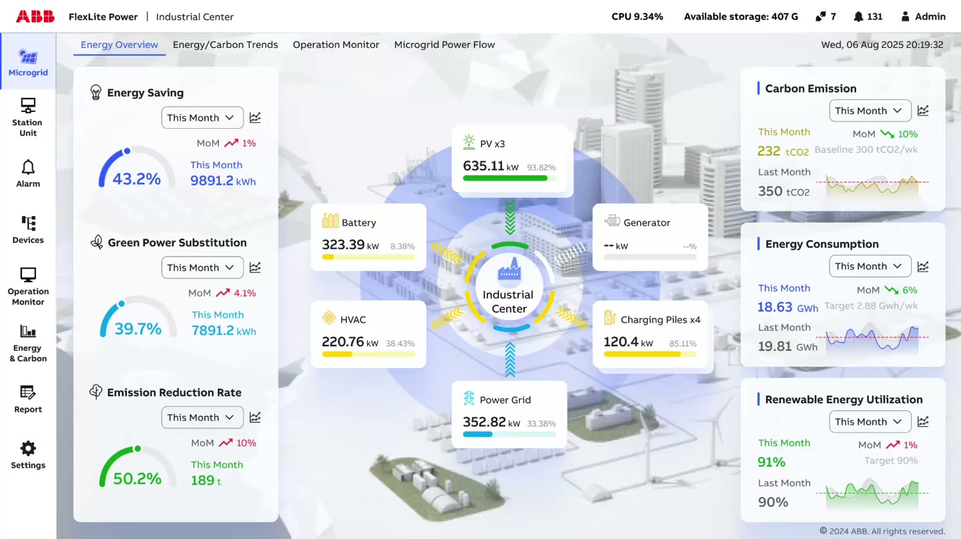The image size is (961, 539).
Task: Click the notifications bell showing 131
Action: click(858, 17)
